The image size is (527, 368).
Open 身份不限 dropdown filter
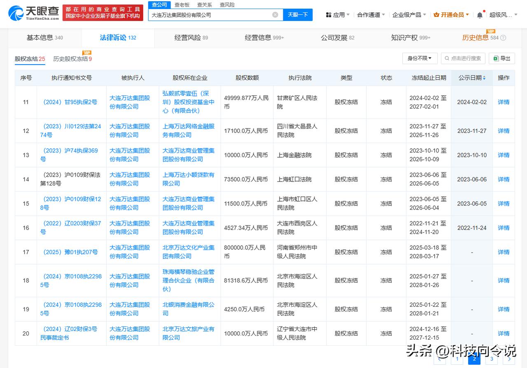click(x=420, y=58)
